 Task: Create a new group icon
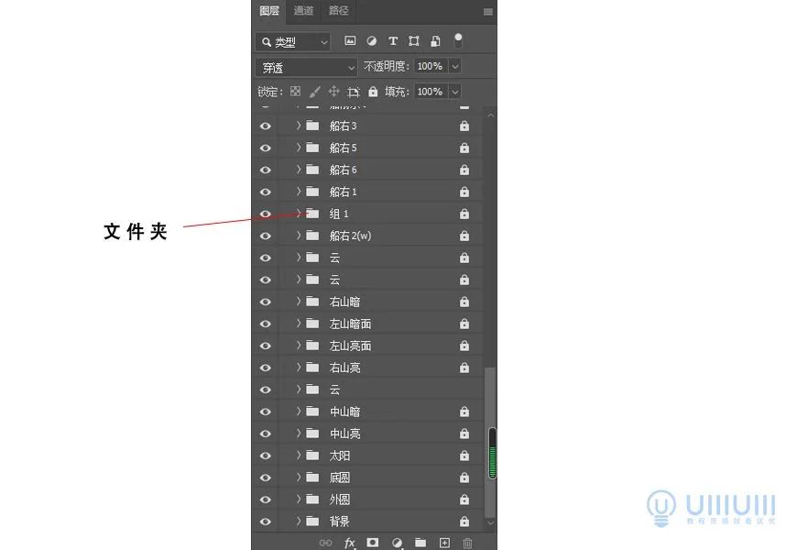pyautogui.click(x=420, y=543)
